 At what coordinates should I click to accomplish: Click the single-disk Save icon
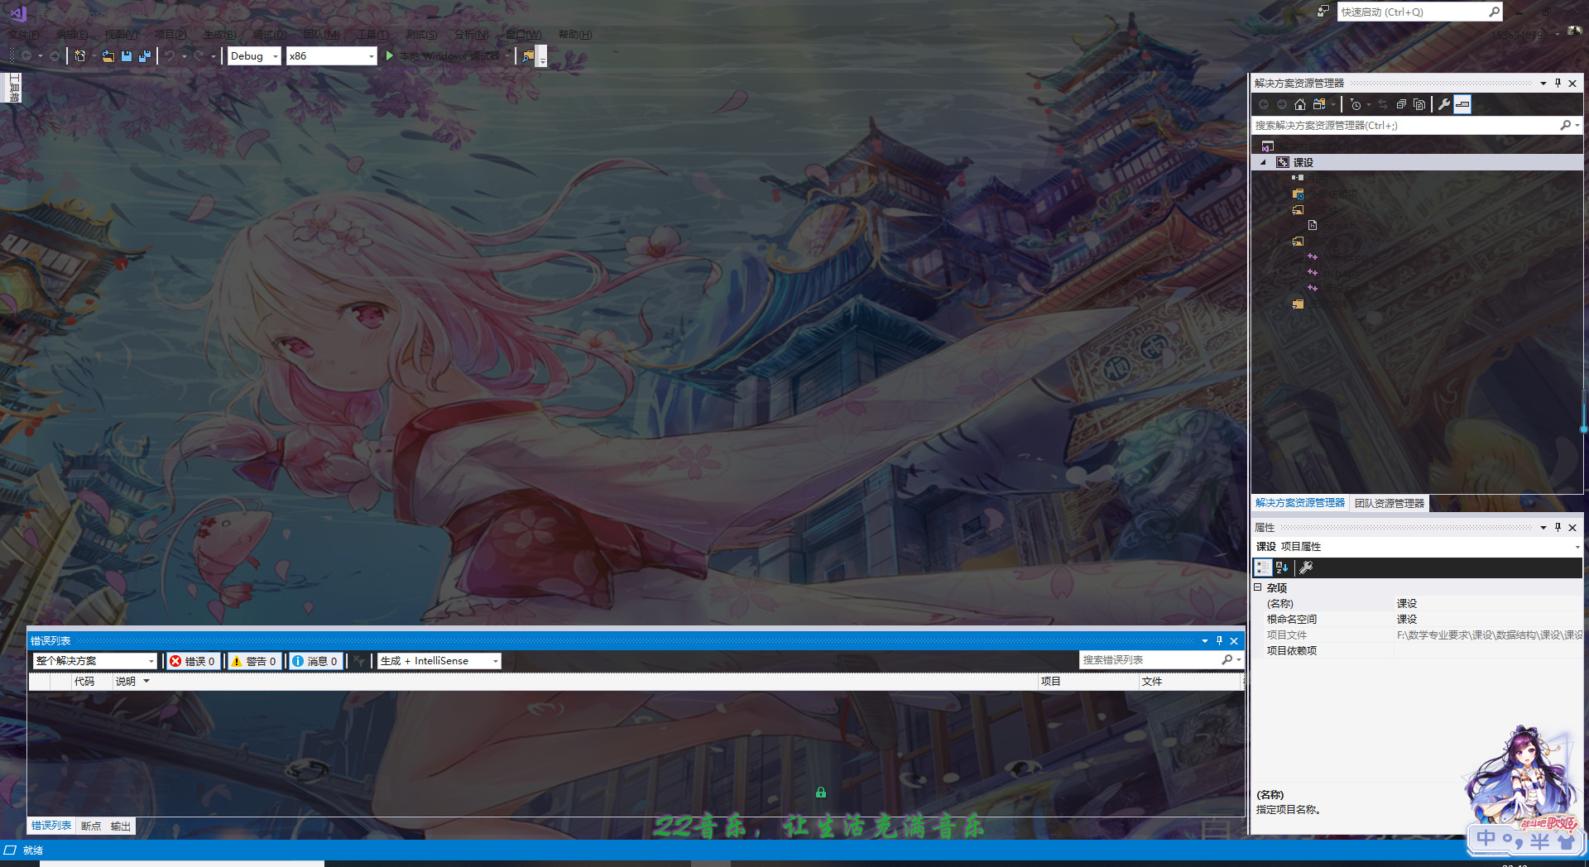coord(127,56)
